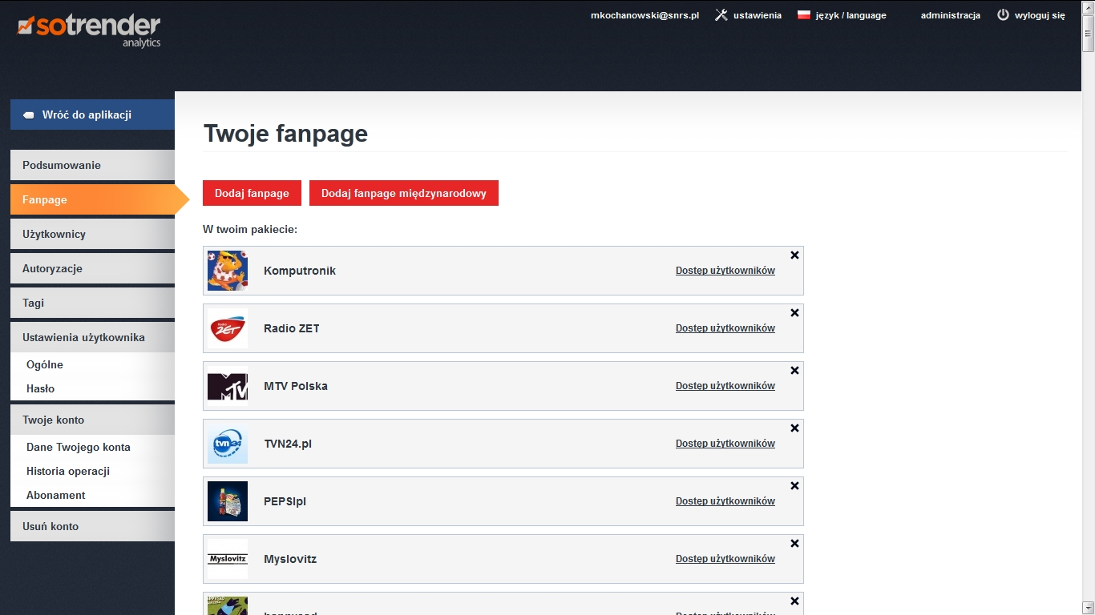Click the Sotrender analytics logo
This screenshot has height=615, width=1095.
89,30
